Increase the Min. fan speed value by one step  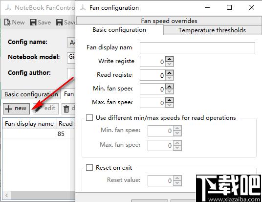170,87
